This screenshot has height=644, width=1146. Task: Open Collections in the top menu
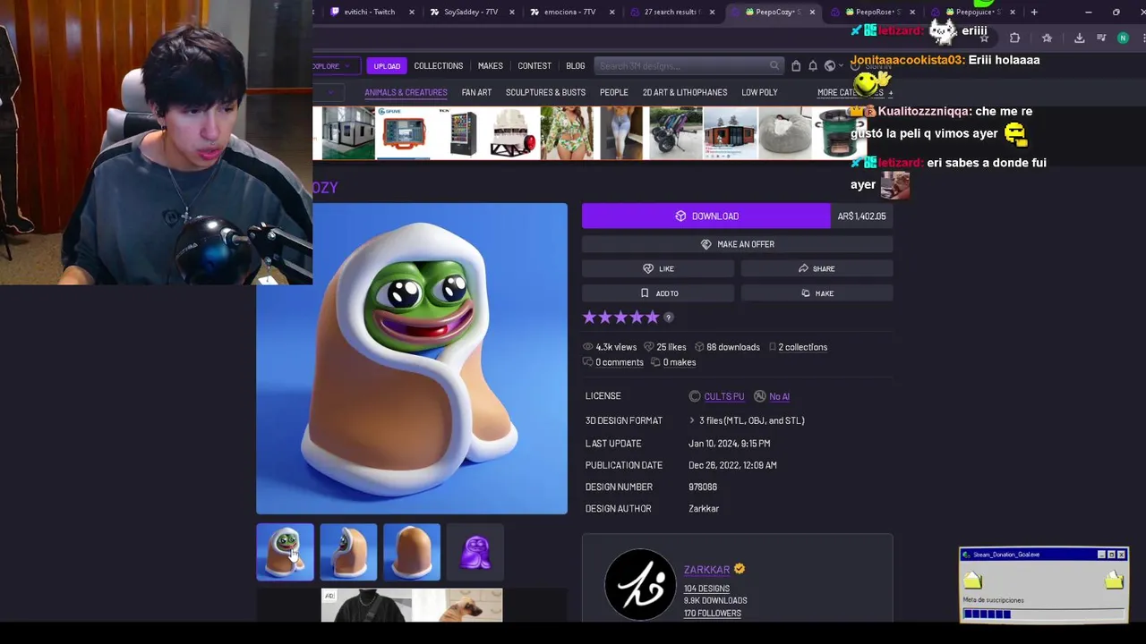tap(439, 65)
